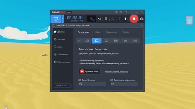Switch to Почати запис tab

coord(83,32)
